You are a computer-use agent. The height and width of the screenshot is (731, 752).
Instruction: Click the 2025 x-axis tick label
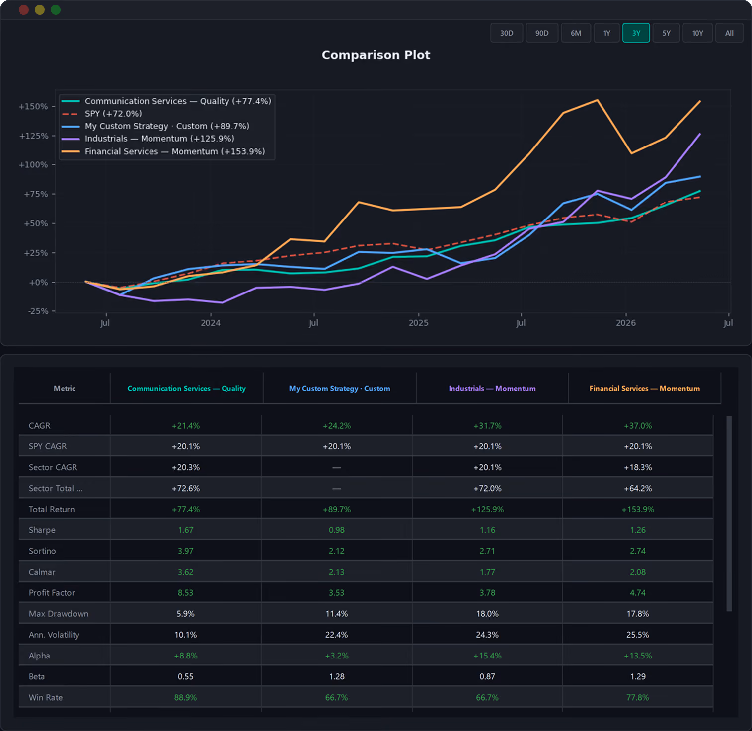coord(419,323)
